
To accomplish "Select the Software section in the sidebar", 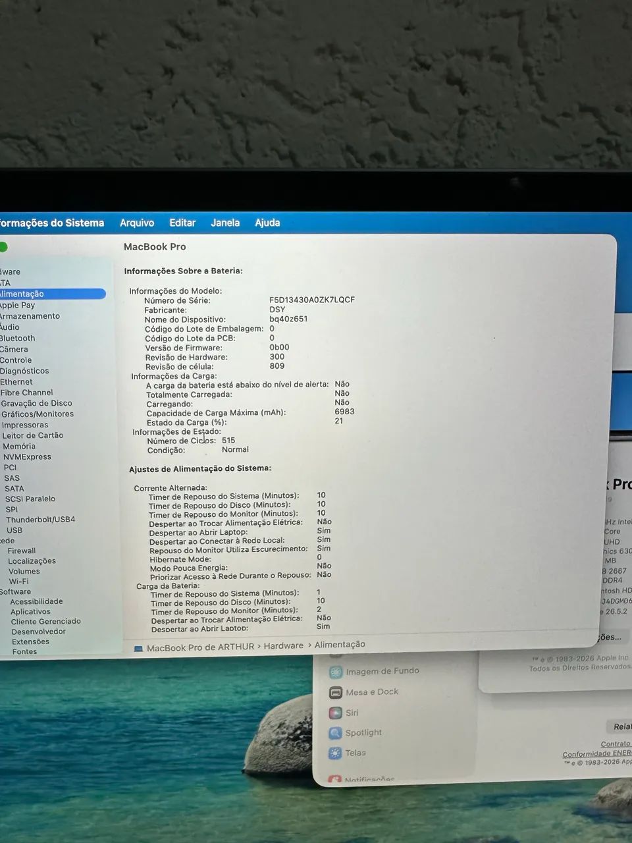I will point(16,591).
